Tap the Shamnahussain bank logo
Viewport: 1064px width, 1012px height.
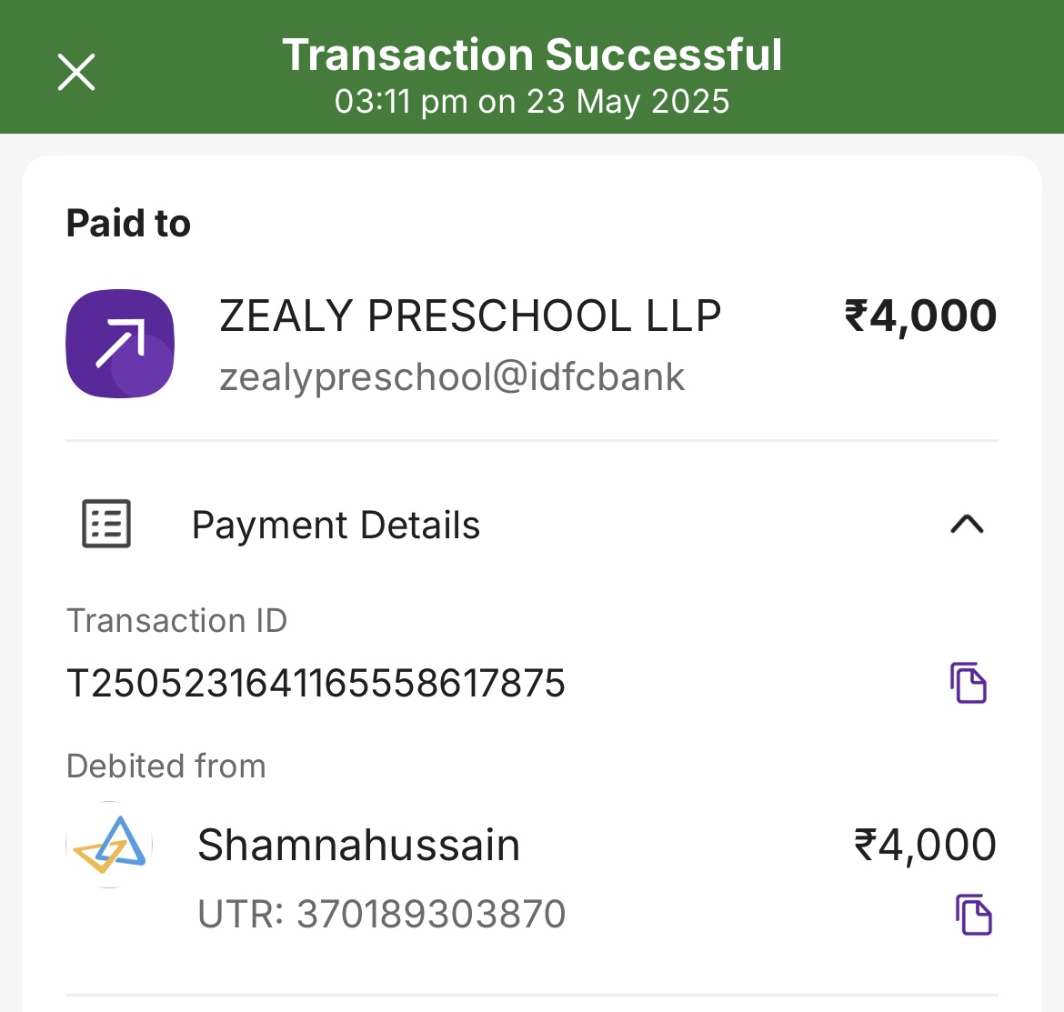(x=109, y=845)
